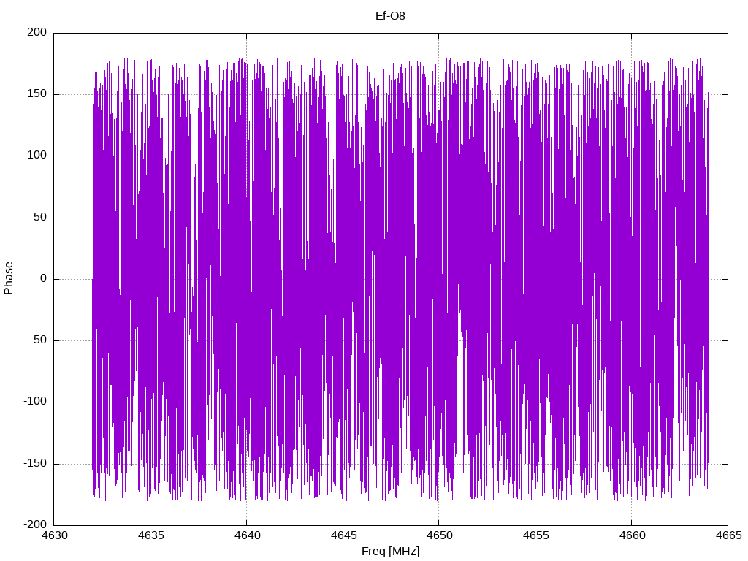748x561 pixels.
Task: Click the y-axis tick label -200
Action: coord(35,525)
